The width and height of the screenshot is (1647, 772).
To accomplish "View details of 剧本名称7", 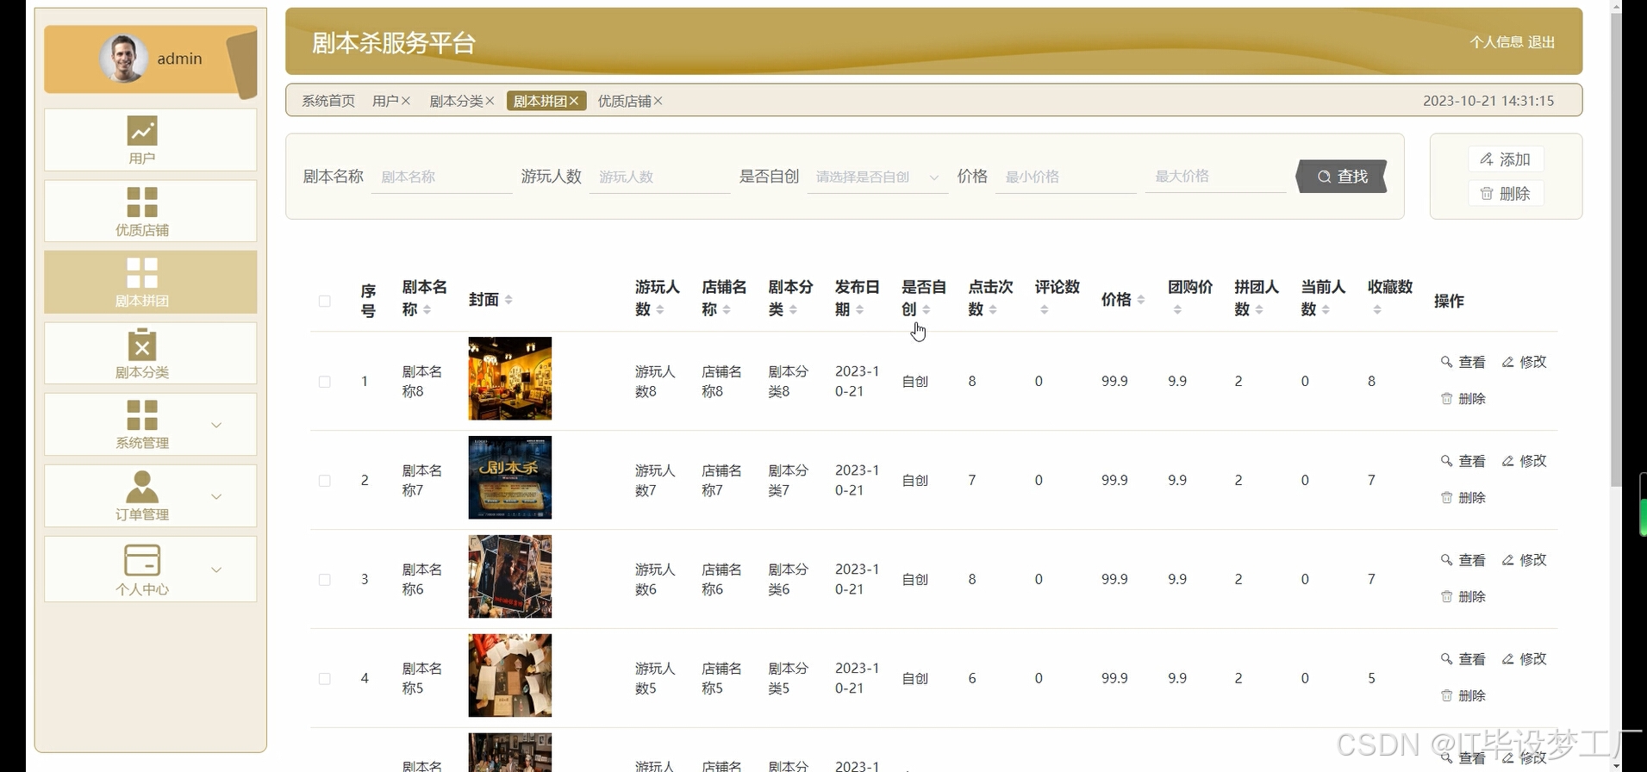I will [x=1463, y=461].
